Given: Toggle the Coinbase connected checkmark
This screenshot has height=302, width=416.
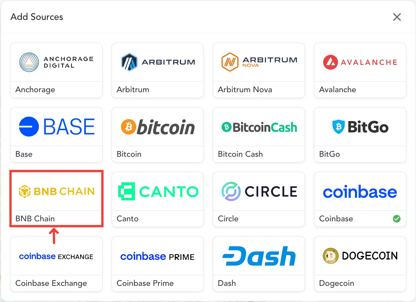Looking at the screenshot, I should coord(396,219).
